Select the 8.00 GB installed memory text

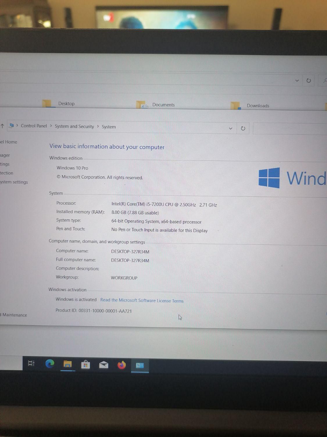point(135,213)
